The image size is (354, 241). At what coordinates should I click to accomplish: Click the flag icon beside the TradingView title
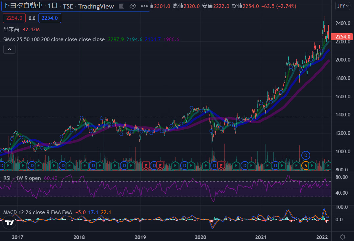point(121,6)
